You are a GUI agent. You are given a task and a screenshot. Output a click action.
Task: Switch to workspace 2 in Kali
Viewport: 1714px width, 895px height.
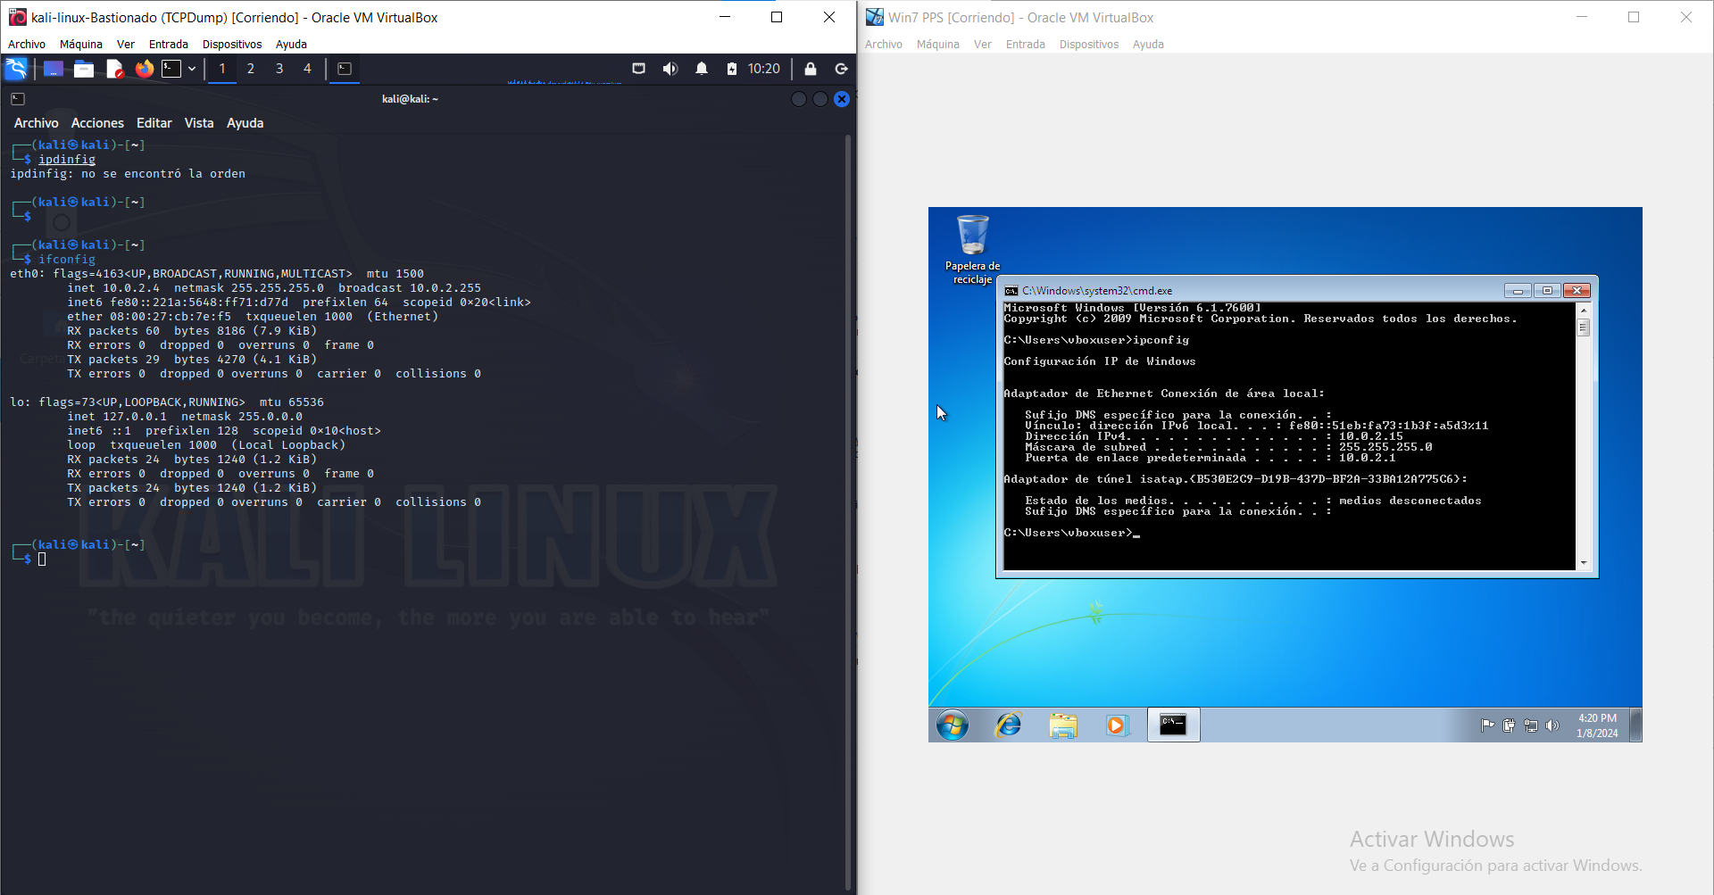(251, 69)
